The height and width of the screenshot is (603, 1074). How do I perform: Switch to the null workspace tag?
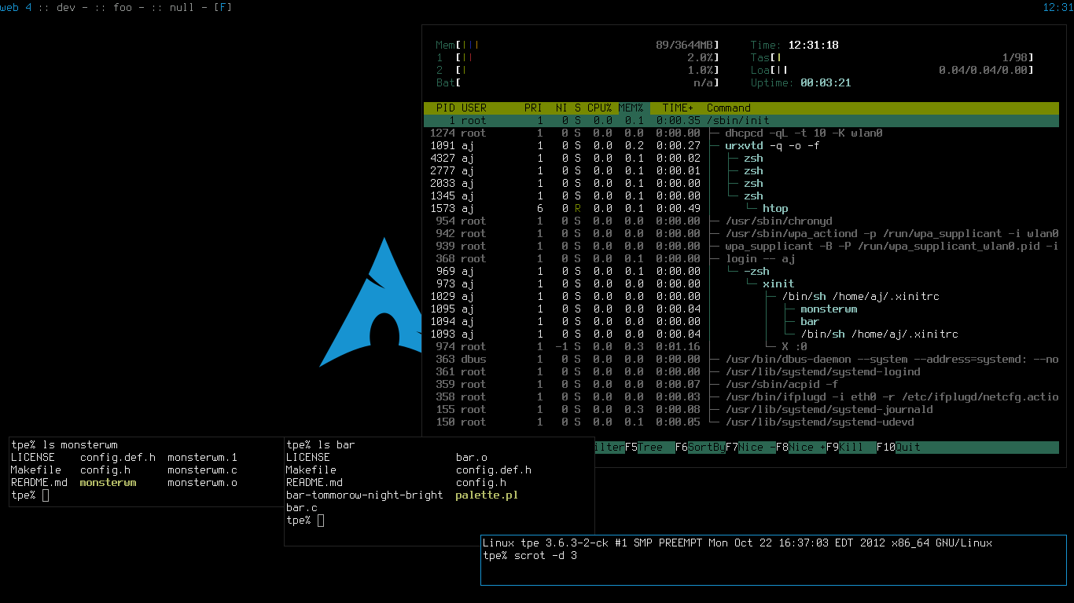[x=182, y=7]
